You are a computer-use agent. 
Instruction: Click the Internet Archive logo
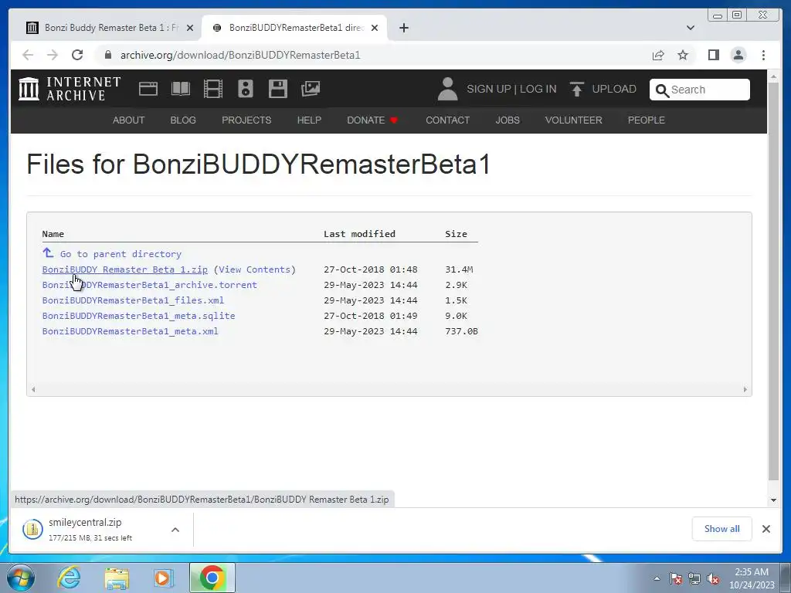(x=70, y=89)
